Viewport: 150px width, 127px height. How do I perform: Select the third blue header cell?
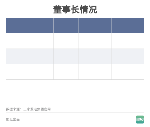[x=95, y=26]
